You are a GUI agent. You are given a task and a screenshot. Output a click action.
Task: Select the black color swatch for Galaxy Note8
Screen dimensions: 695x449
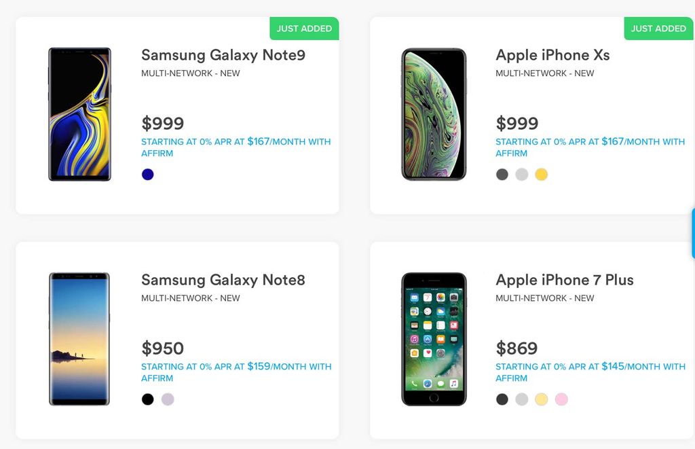(147, 399)
